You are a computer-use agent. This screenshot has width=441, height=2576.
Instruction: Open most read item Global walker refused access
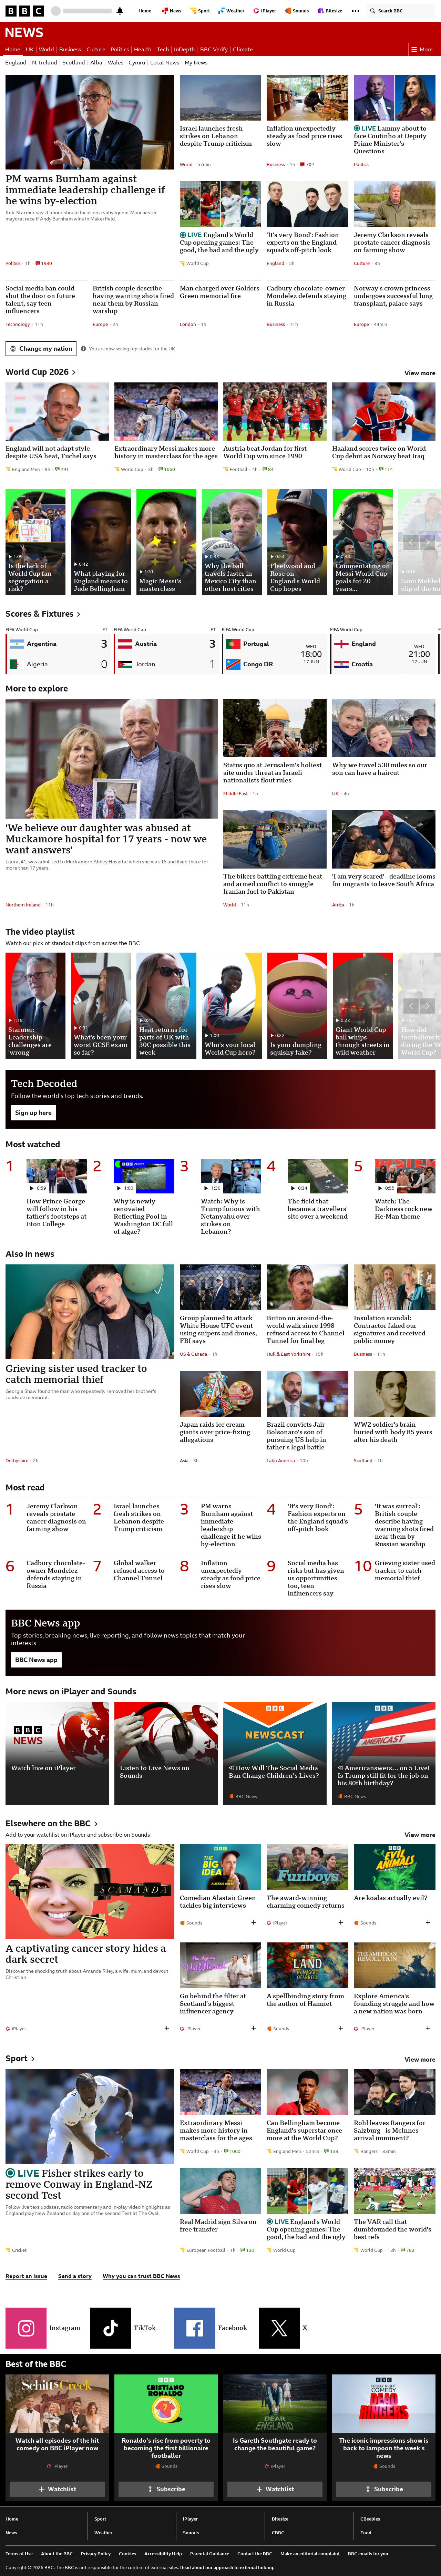138,1570
